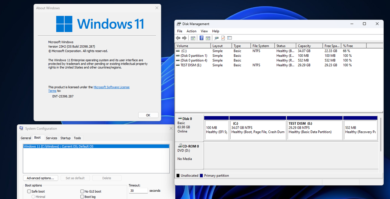Screen dimensions: 390x199
Task: Click the checklist toolbar icon in Disk Management
Action: 229,38
